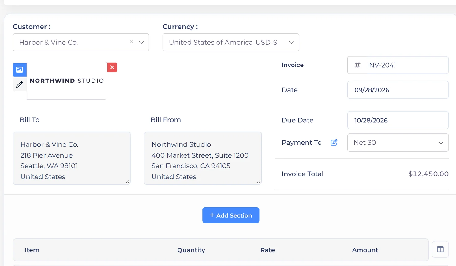Remove the Northwind Studio logo
The width and height of the screenshot is (456, 266).
coord(112,67)
